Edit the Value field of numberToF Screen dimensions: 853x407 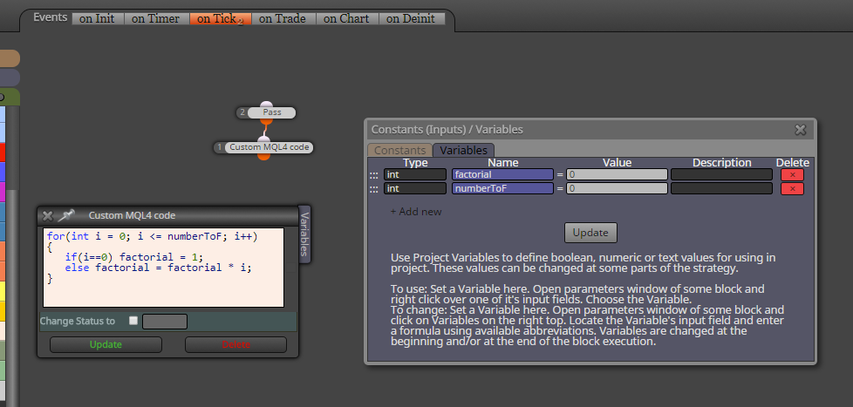point(617,188)
